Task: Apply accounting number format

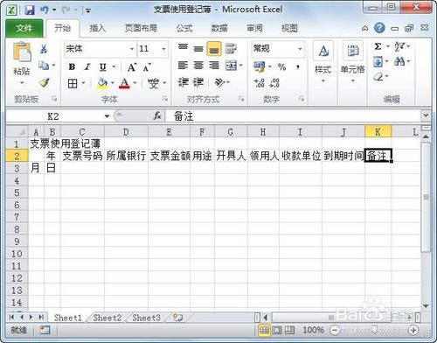Action: tap(260, 66)
